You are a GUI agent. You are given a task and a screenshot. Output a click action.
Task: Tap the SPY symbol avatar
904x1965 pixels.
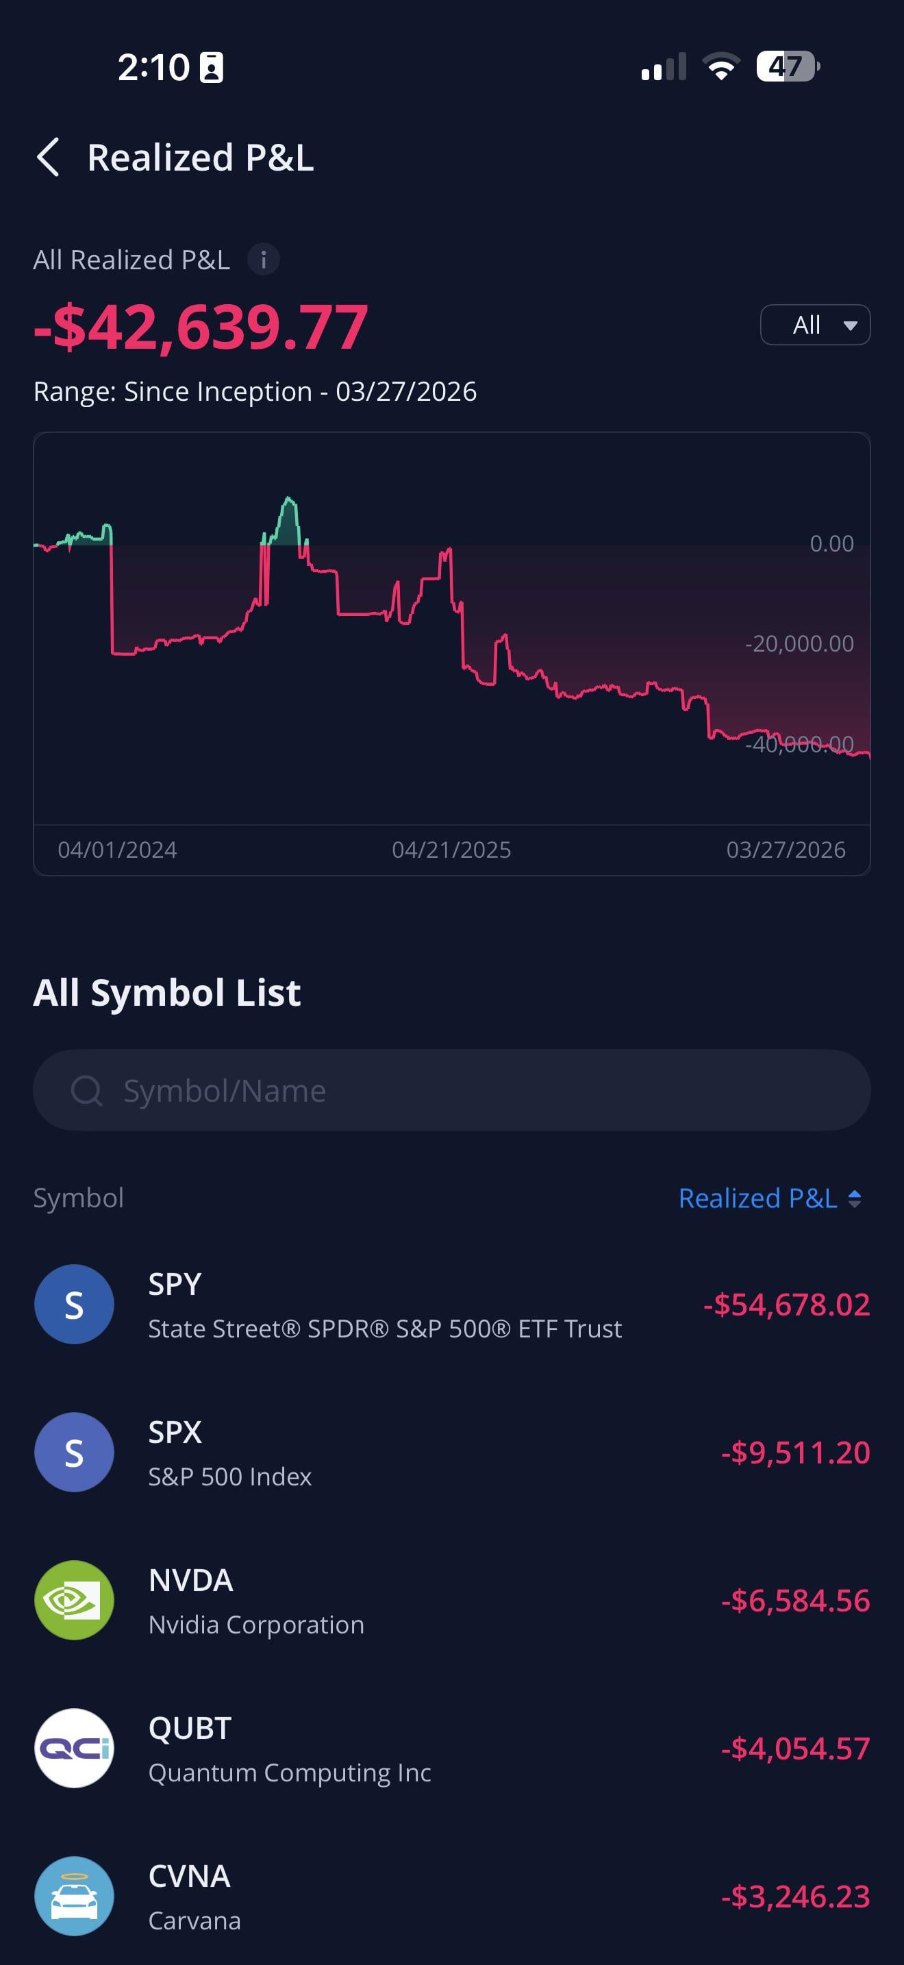[74, 1305]
